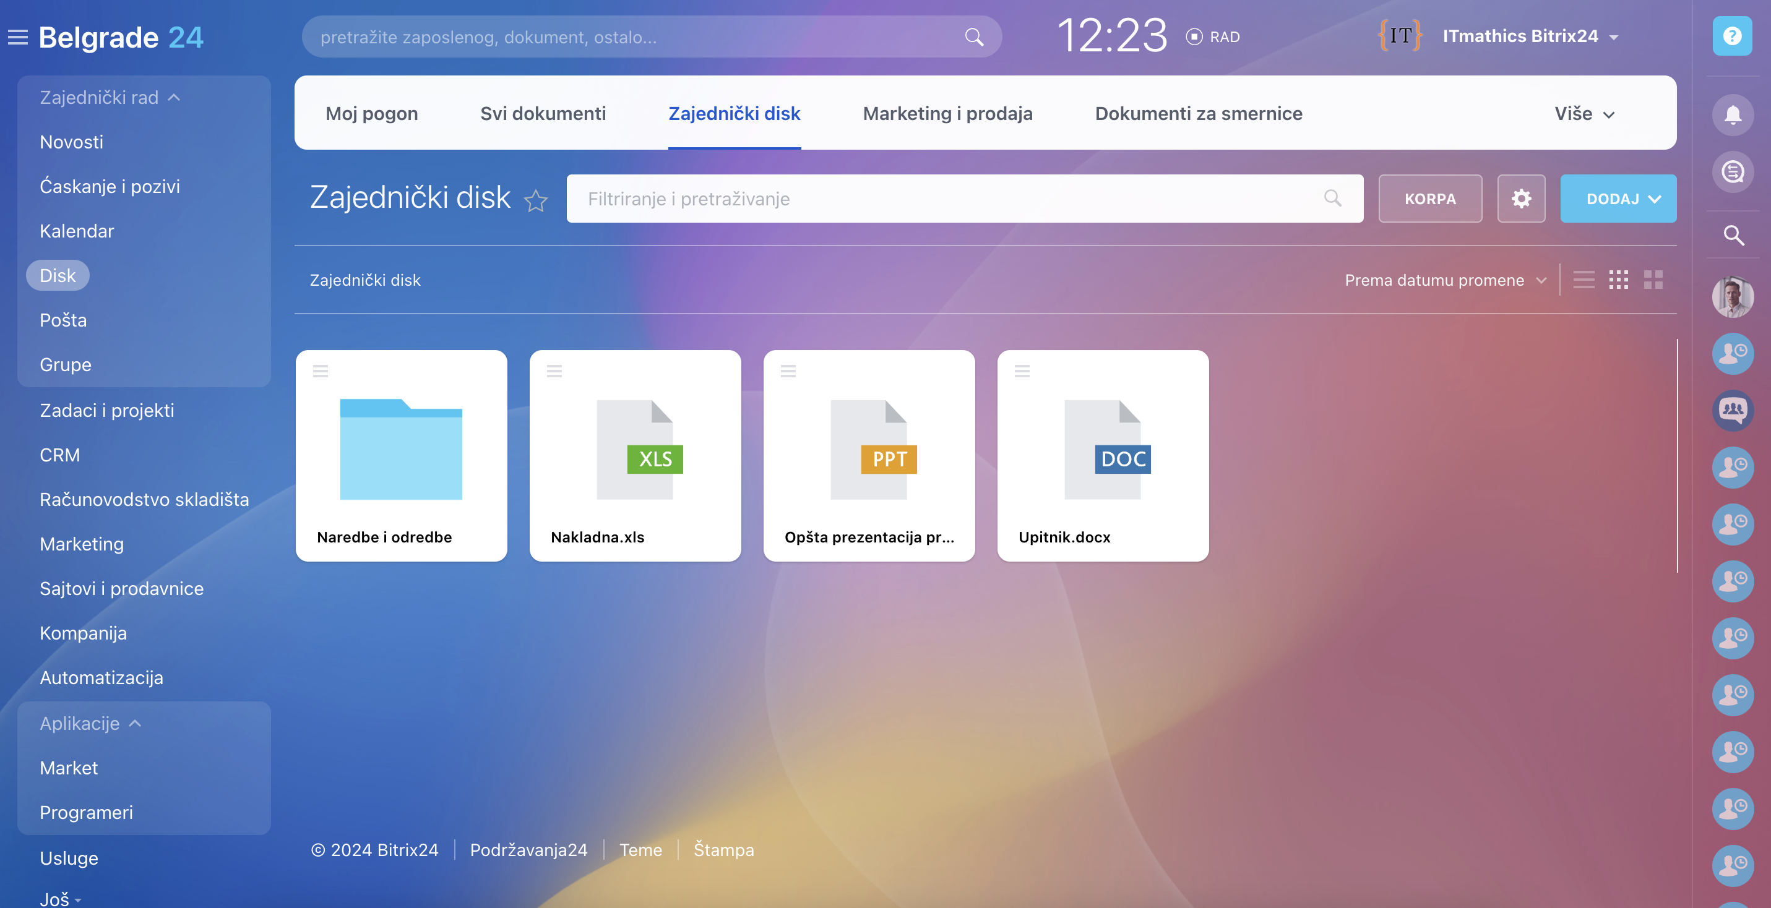The width and height of the screenshot is (1771, 908).
Task: Open Teme footer link
Action: pyautogui.click(x=640, y=850)
